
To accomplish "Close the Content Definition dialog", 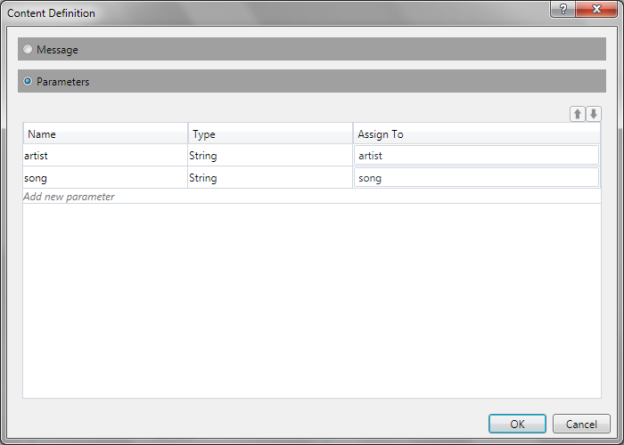I will click(596, 9).
